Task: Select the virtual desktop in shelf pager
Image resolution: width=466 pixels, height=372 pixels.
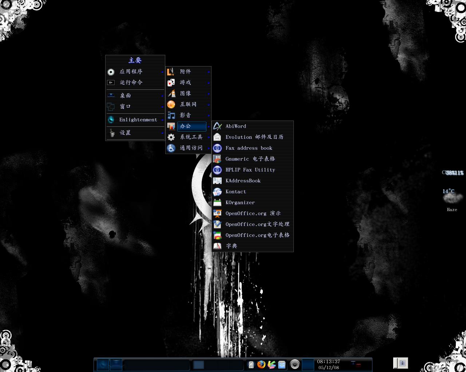Action: [x=198, y=365]
